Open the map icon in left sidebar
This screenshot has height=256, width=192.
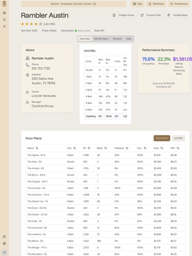(x=4, y=13)
